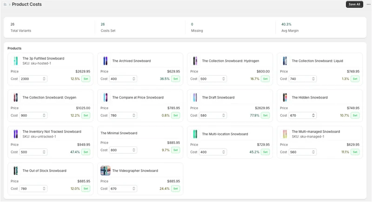Focus the Draft Snowboard cost field 580
Viewport: 372px width, 209px height.
[x=213, y=115]
